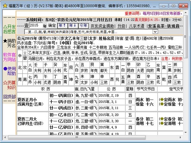Click date cell 2015年,3,20
Viewport: 191px width, 143px height.
pyautogui.click(x=112, y=115)
